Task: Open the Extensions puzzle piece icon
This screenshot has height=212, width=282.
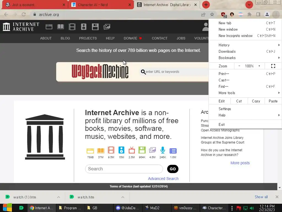Action: [x=249, y=14]
